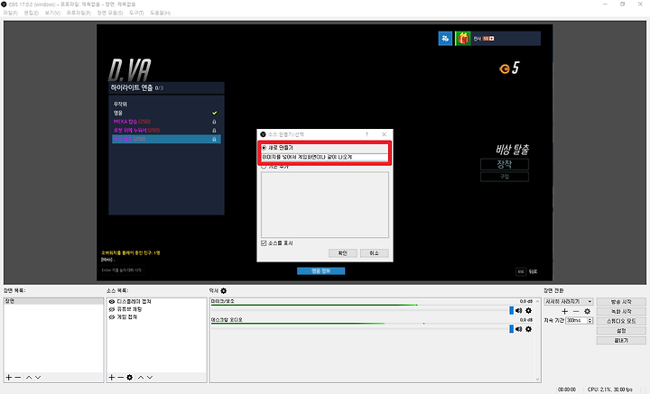Viewport: 650px width, 394px height.
Task: Open the 파일(F) menu
Action: click(10, 13)
